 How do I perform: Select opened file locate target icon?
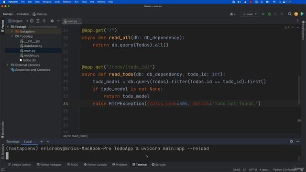point(32,21)
